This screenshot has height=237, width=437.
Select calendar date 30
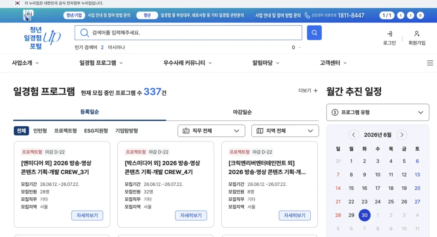364,215
